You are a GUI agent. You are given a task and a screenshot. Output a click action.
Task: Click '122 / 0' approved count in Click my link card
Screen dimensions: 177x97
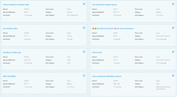[115, 60]
